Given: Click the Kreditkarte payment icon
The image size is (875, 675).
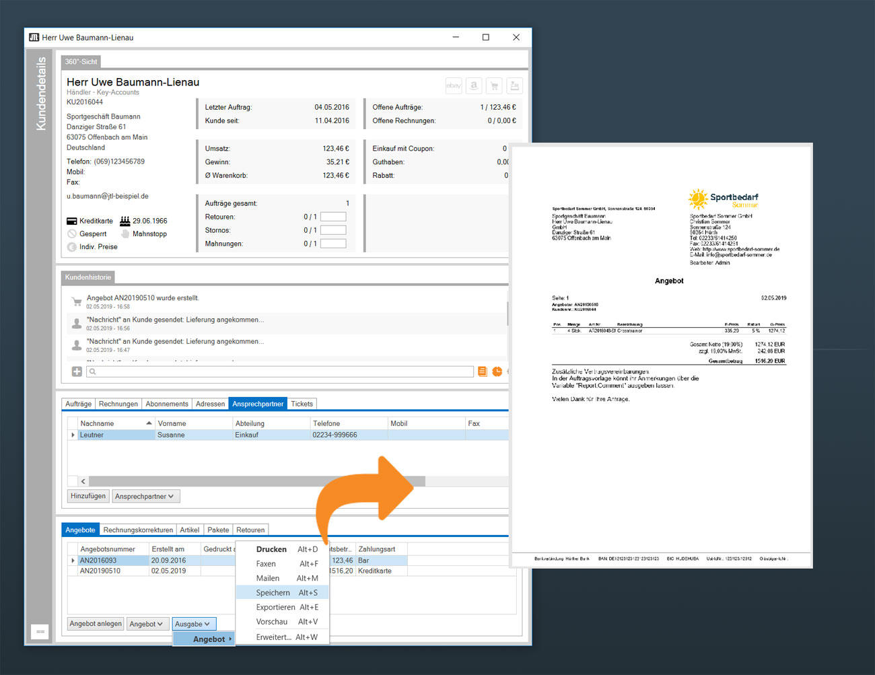Looking at the screenshot, I should pyautogui.click(x=72, y=221).
